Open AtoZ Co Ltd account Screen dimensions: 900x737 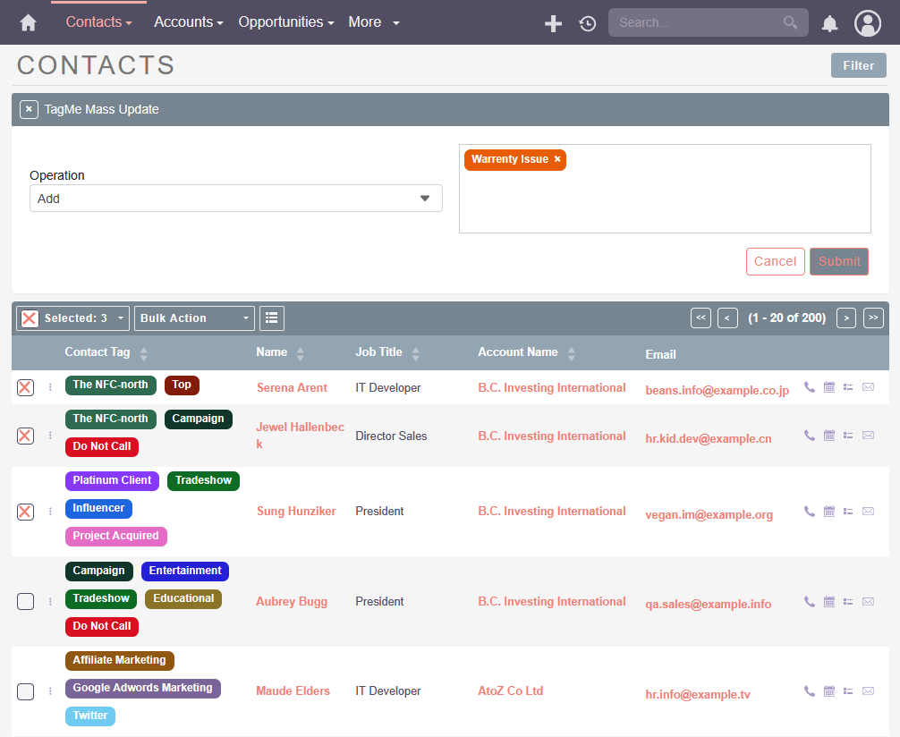(510, 691)
